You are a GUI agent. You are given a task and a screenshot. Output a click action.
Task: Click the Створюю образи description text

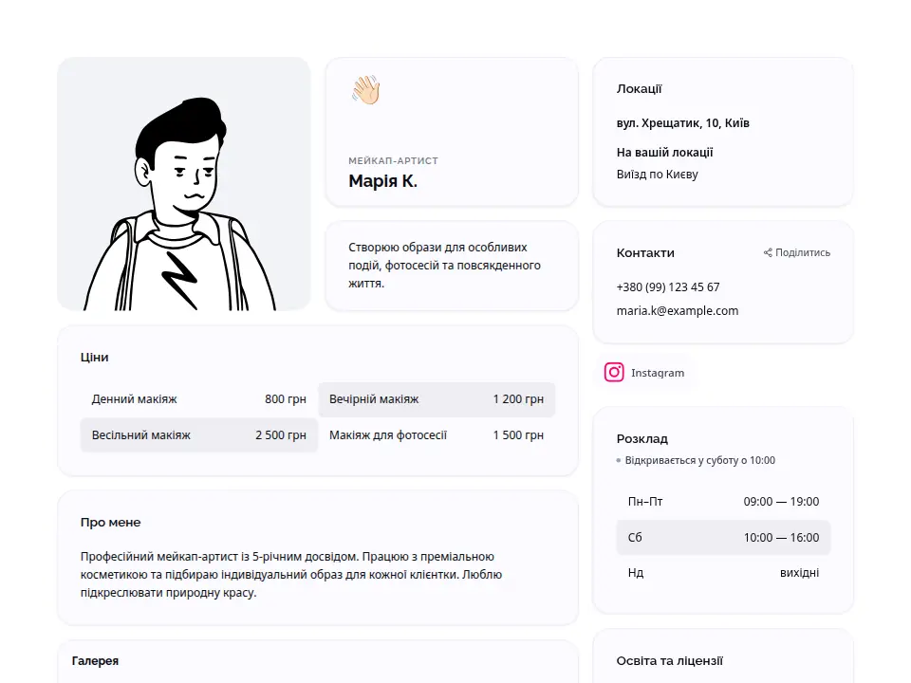pyautogui.click(x=444, y=266)
